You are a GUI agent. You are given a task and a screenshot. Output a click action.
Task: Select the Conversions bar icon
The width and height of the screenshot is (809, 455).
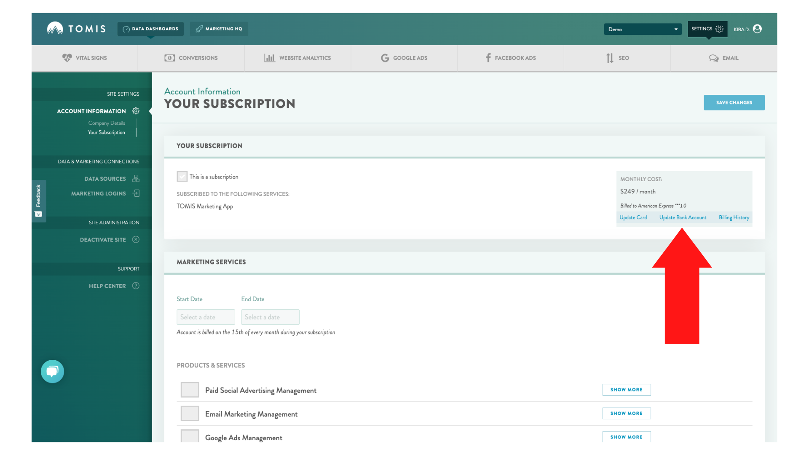coord(169,58)
